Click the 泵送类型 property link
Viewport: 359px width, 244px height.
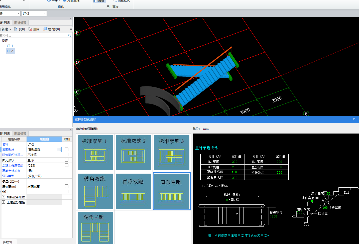click(8, 176)
